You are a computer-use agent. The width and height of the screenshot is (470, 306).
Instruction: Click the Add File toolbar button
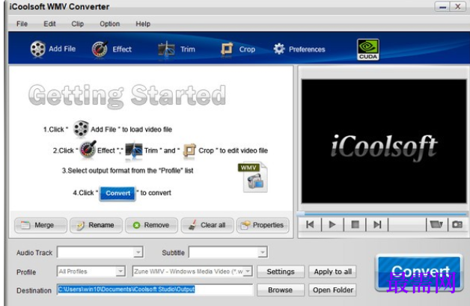tap(53, 49)
